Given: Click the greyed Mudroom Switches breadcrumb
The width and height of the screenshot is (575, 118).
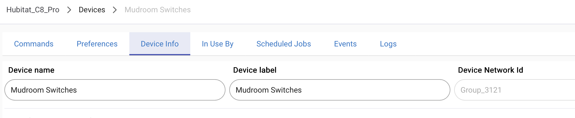Looking at the screenshot, I should pyautogui.click(x=157, y=10).
